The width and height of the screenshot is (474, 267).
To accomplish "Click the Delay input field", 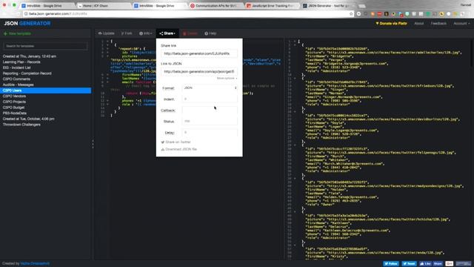I will point(210,132).
